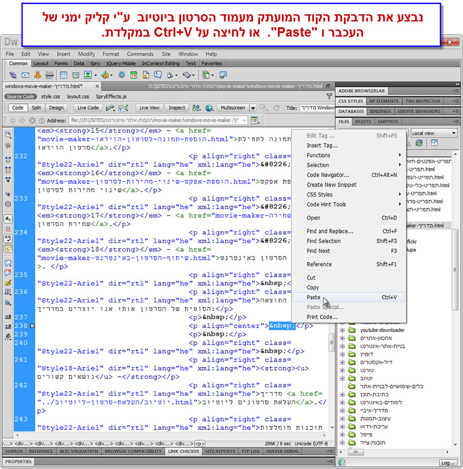The height and width of the screenshot is (469, 463).
Task: Click the Split view button
Action: coord(36,108)
